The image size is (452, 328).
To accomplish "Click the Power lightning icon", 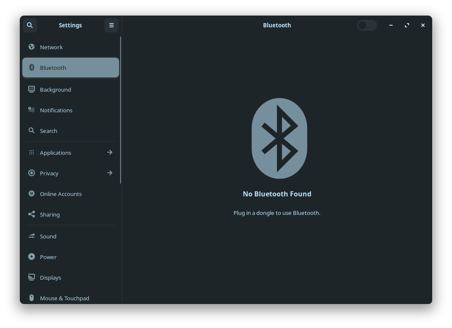I will pyautogui.click(x=32, y=257).
